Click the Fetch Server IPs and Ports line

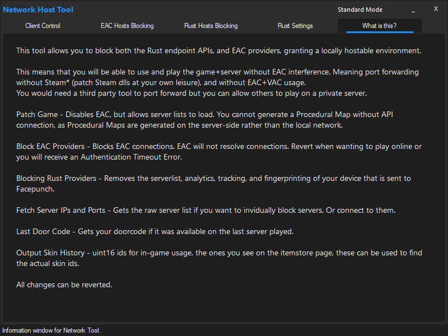[206, 211]
